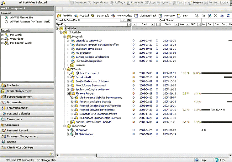Image resolution: width=232 pixels, height=162 pixels.
Task: Open Resource Management in navigation pane
Action: tap(27, 136)
